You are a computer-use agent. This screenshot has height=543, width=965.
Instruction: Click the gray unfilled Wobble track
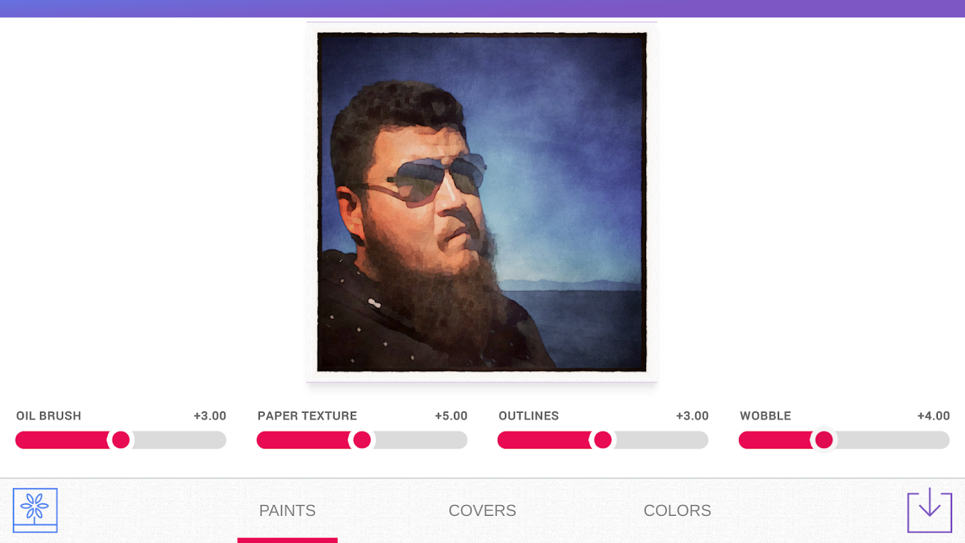coord(892,440)
